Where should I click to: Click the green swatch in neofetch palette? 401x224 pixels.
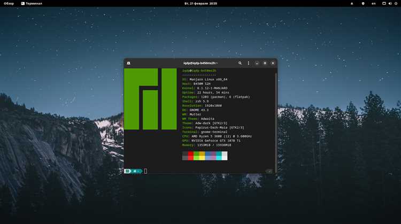click(196, 156)
